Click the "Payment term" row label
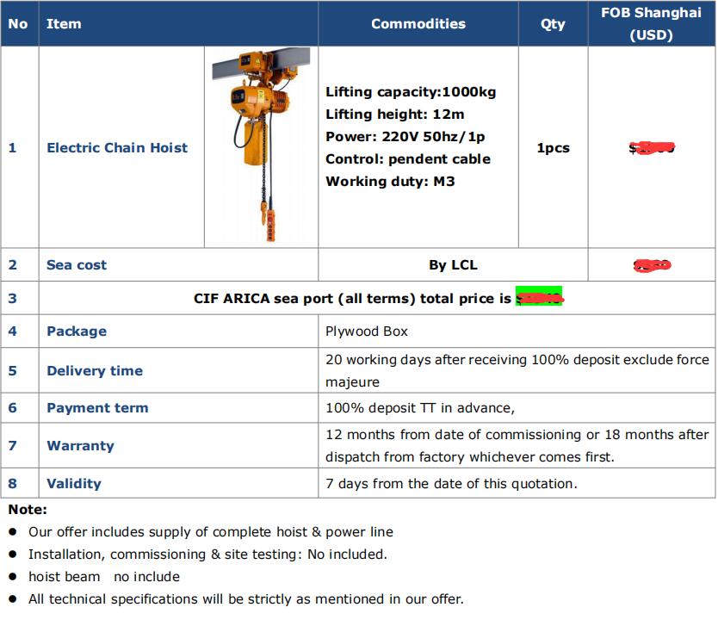Viewport: 718px width, 632px height. (x=97, y=408)
